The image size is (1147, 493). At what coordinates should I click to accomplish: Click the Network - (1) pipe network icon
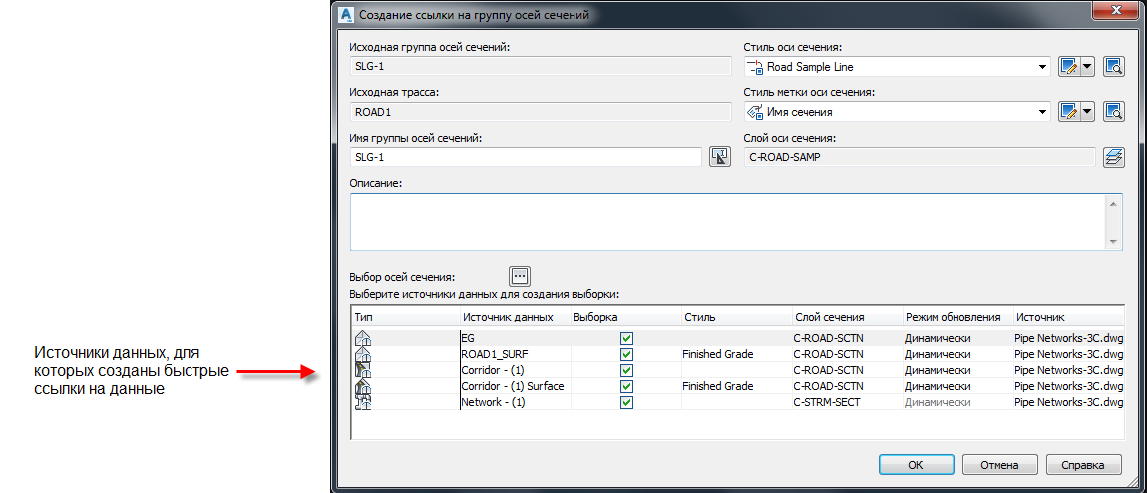point(364,402)
